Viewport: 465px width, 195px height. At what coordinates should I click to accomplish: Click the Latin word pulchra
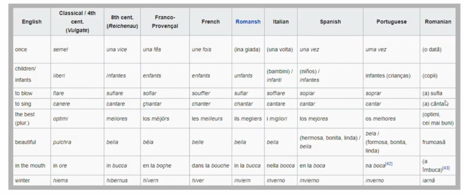(x=62, y=142)
